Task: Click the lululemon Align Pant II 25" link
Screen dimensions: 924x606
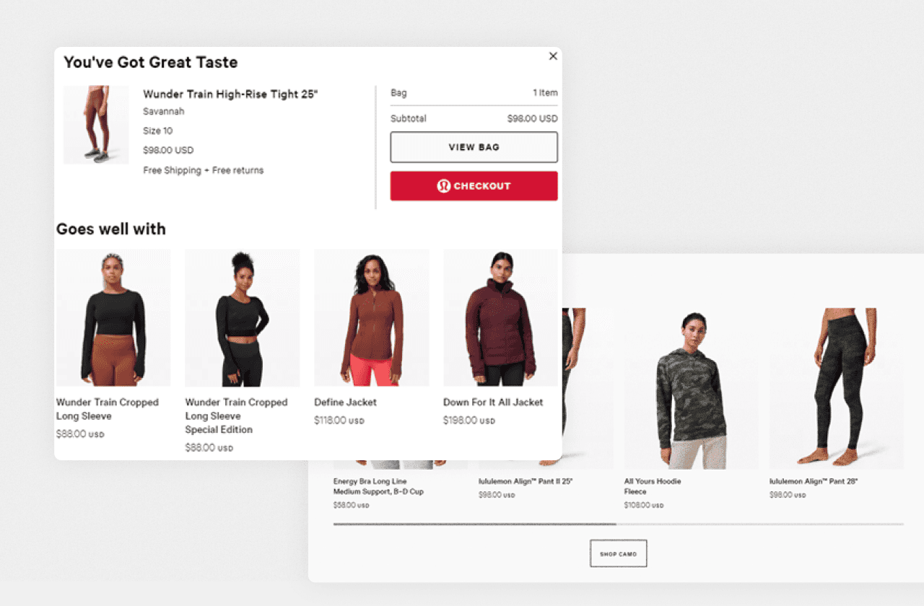Action: coord(526,481)
